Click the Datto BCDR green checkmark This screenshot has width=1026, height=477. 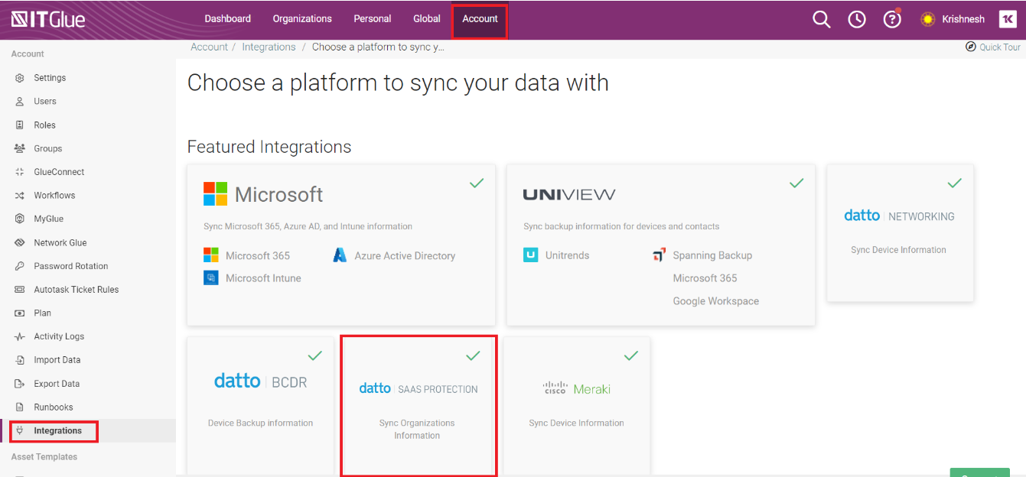[315, 356]
